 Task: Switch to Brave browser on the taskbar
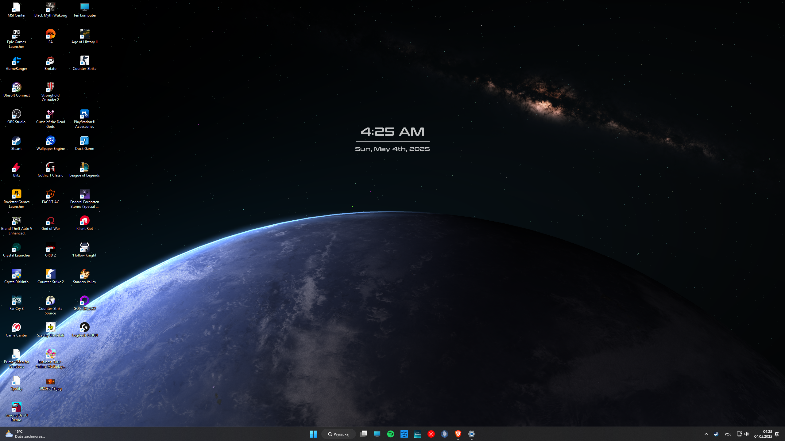[458, 434]
